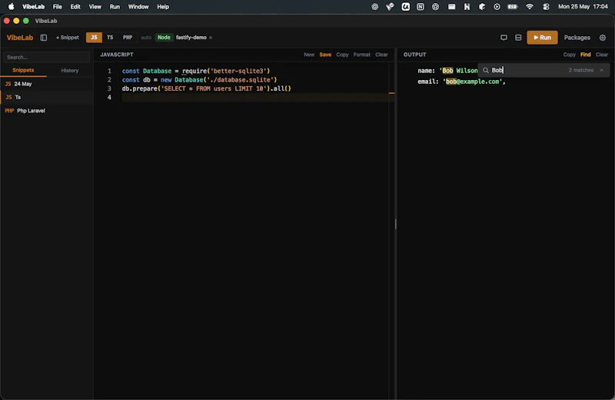The height and width of the screenshot is (400, 615).
Task: Open the Php Laravel snippet
Action: [x=46, y=111]
